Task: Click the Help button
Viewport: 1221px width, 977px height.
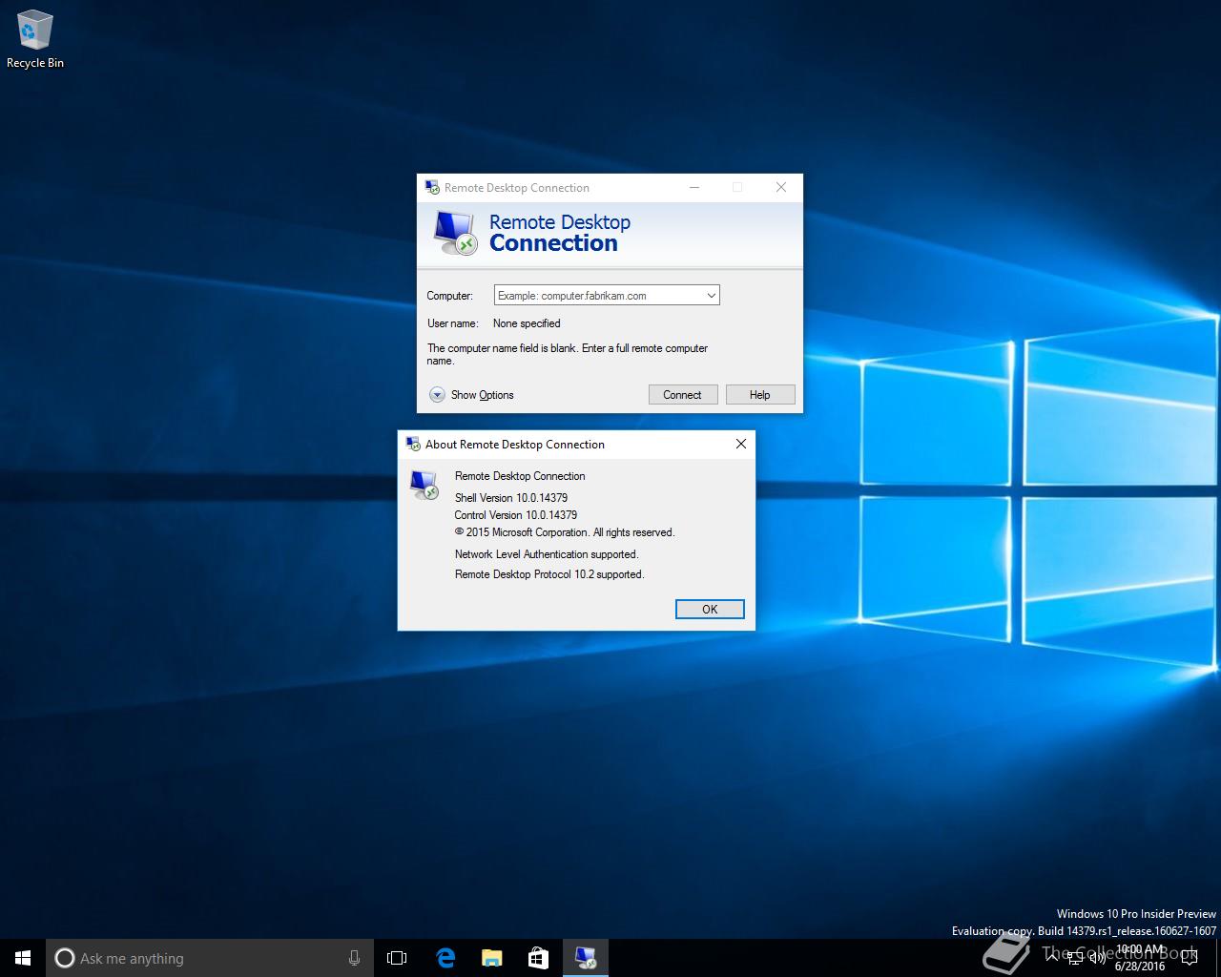Action: point(760,395)
